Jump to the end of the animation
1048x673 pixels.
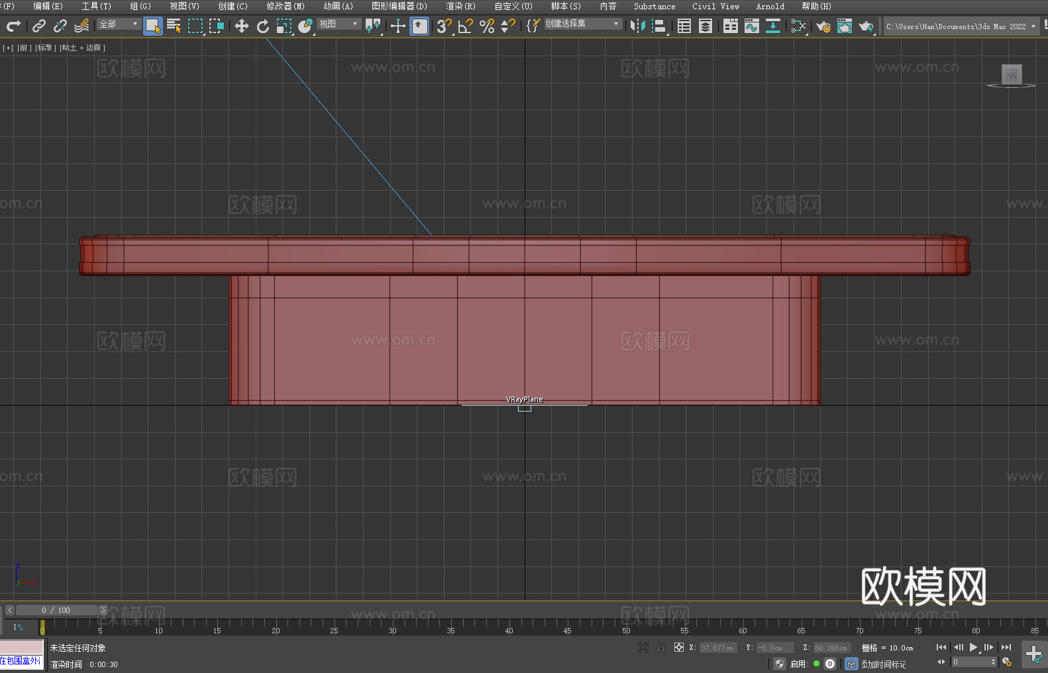point(1006,647)
